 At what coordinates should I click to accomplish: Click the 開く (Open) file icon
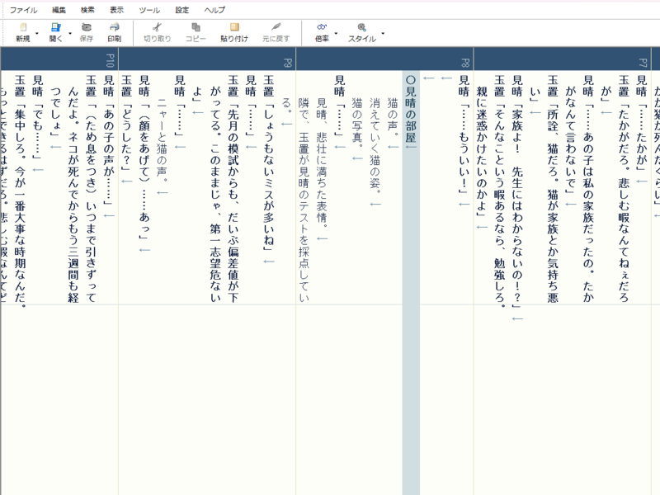pos(55,28)
